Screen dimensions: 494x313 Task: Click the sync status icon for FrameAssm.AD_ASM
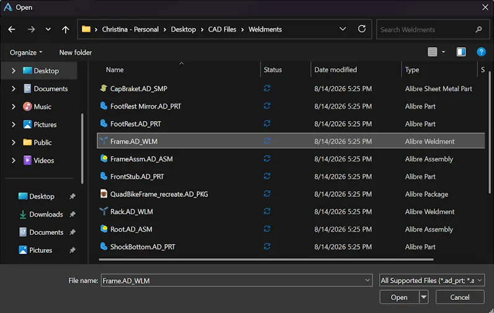(267, 158)
